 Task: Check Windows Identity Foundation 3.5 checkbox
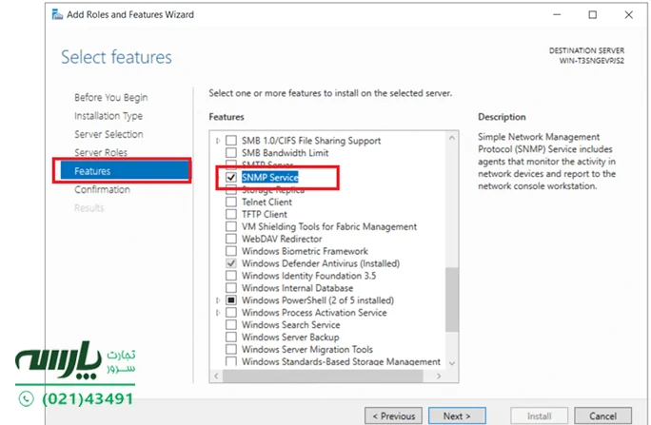(x=231, y=276)
